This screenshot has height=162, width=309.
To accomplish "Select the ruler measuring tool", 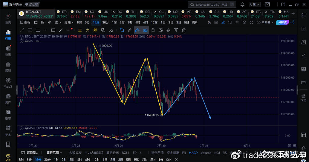I will pos(129,30).
